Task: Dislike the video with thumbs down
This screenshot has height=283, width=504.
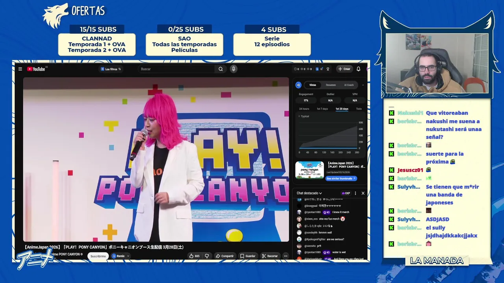Action: click(x=207, y=256)
